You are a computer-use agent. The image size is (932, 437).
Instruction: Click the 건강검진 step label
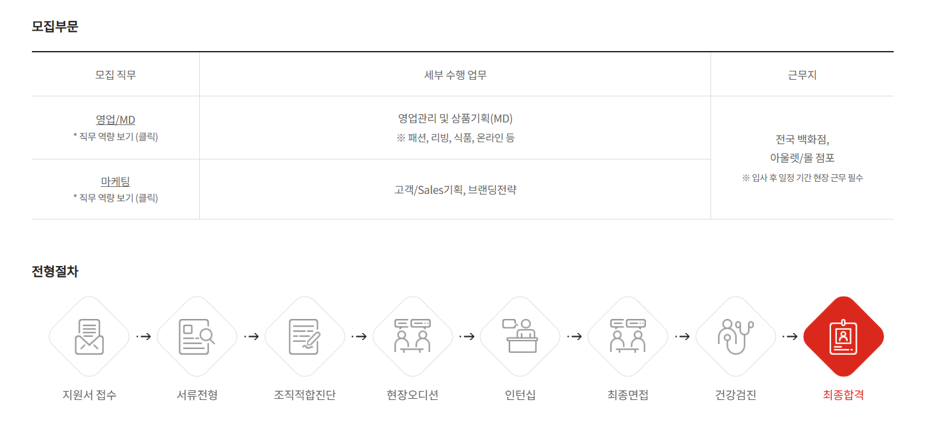pos(735,395)
